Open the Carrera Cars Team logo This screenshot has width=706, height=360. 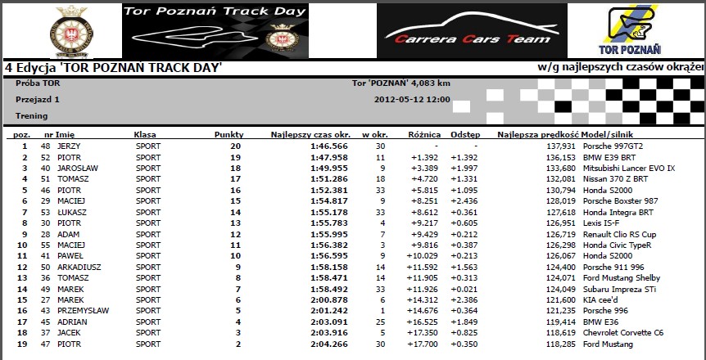pyautogui.click(x=455, y=31)
